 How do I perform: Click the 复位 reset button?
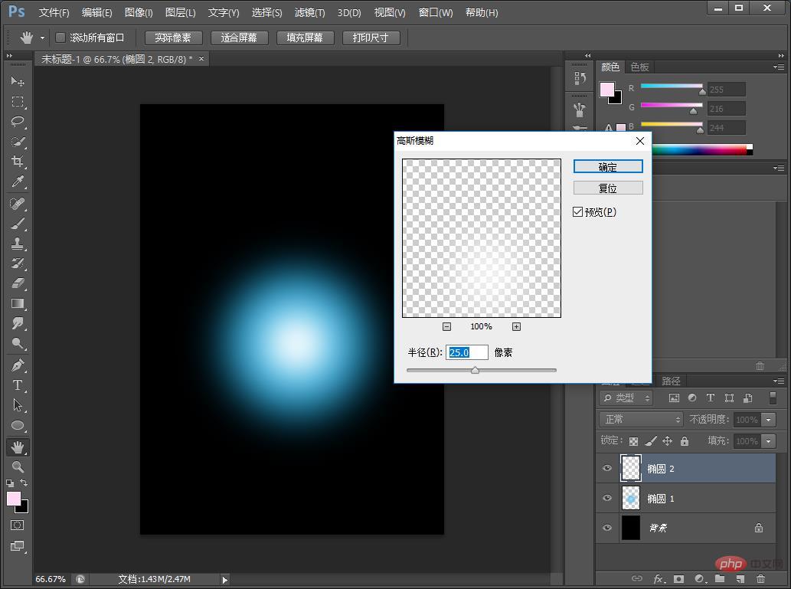point(608,188)
